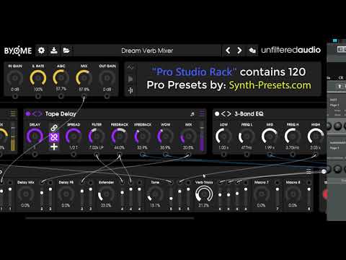346x260 pixels.
Task: Open the Tape Delay module menu
Action: point(202,113)
